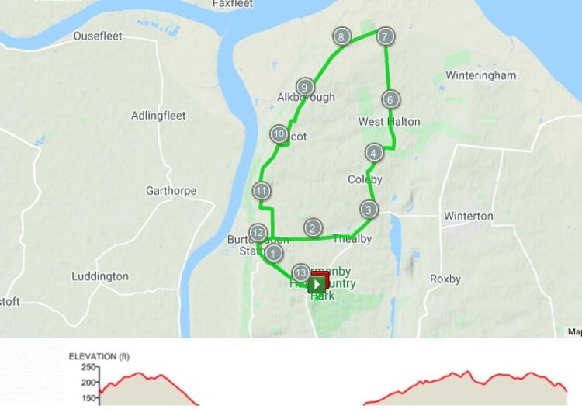The width and height of the screenshot is (582, 409).
Task: Click mile marker 10 on route
Action: [279, 134]
